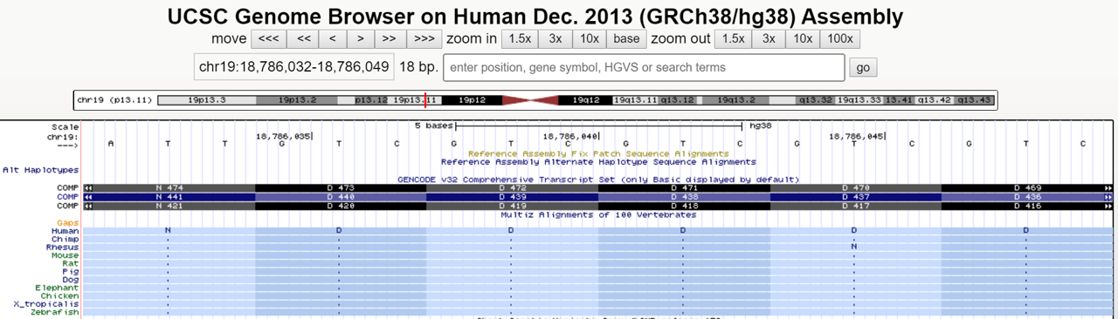Click the Scale track label

click(65, 127)
